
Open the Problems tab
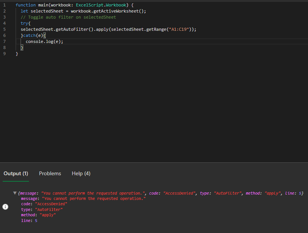click(x=50, y=174)
